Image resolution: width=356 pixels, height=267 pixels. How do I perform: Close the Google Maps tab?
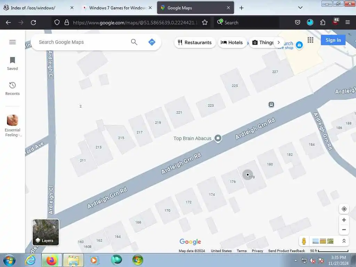[x=228, y=8]
